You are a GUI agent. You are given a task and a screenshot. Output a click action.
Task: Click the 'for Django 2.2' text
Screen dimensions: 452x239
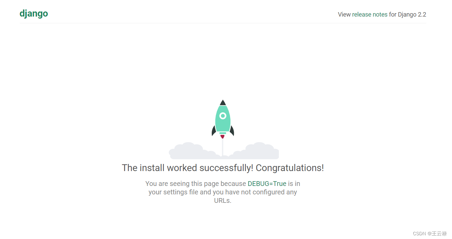coord(408,15)
